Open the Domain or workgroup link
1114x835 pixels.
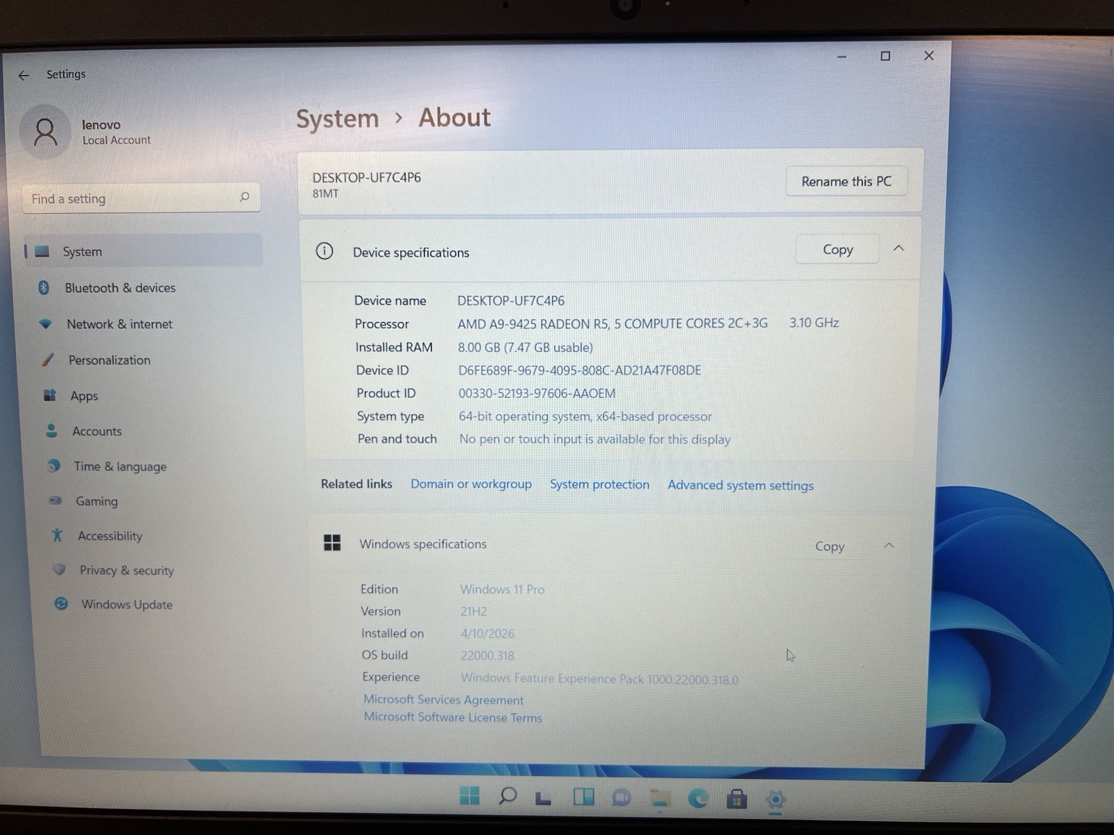(471, 484)
